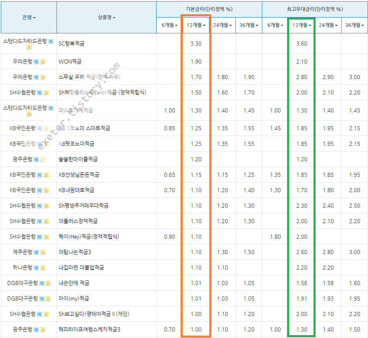The width and height of the screenshot is (368, 338).
Task: Sort by 기본금리 24개월 column
Action: (222, 25)
